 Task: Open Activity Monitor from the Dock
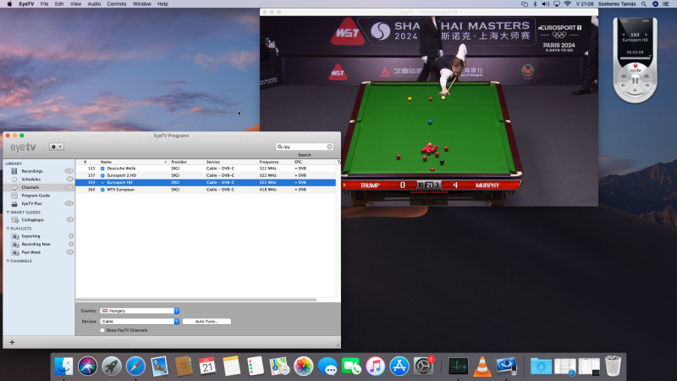(458, 367)
